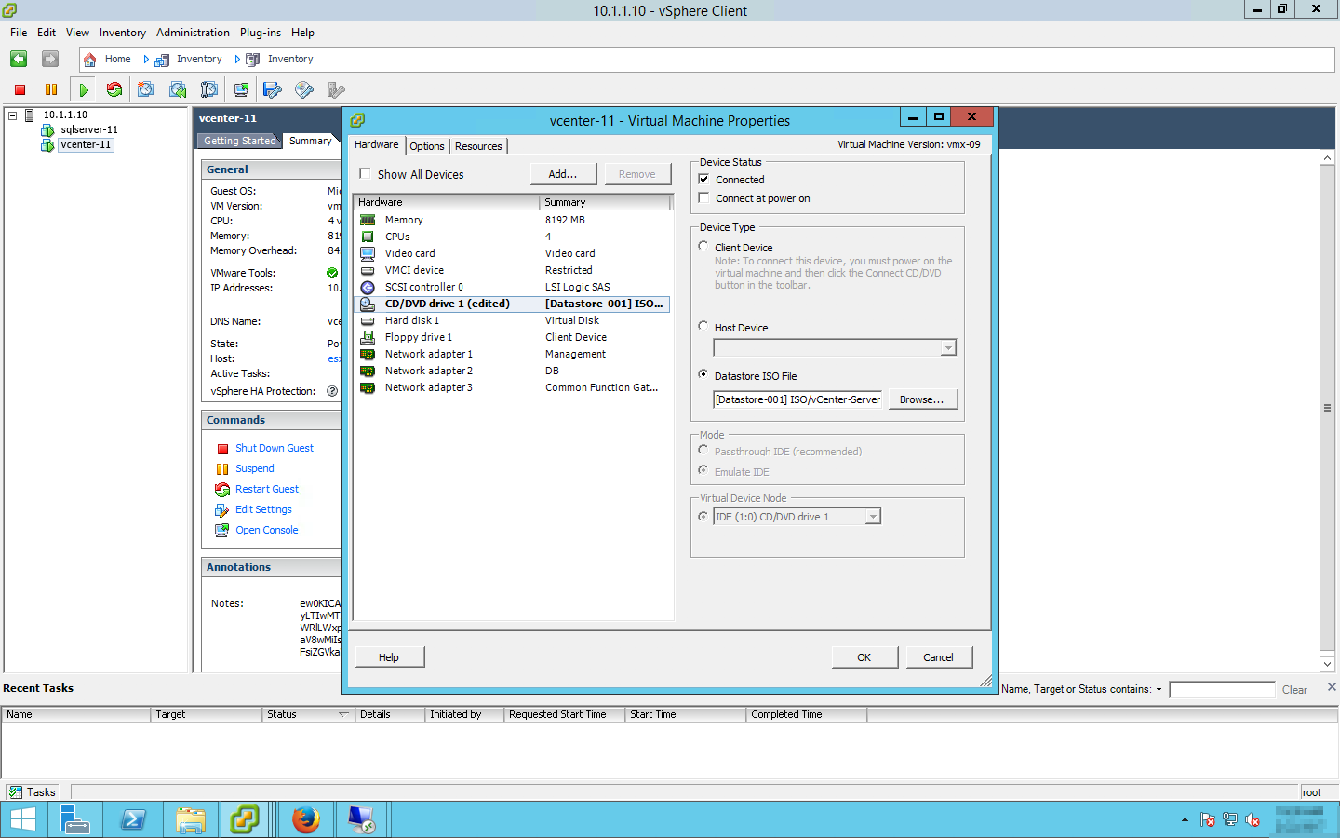The height and width of the screenshot is (838, 1340).
Task: Click the yellow Suspend toolbar icon
Action: pos(51,90)
